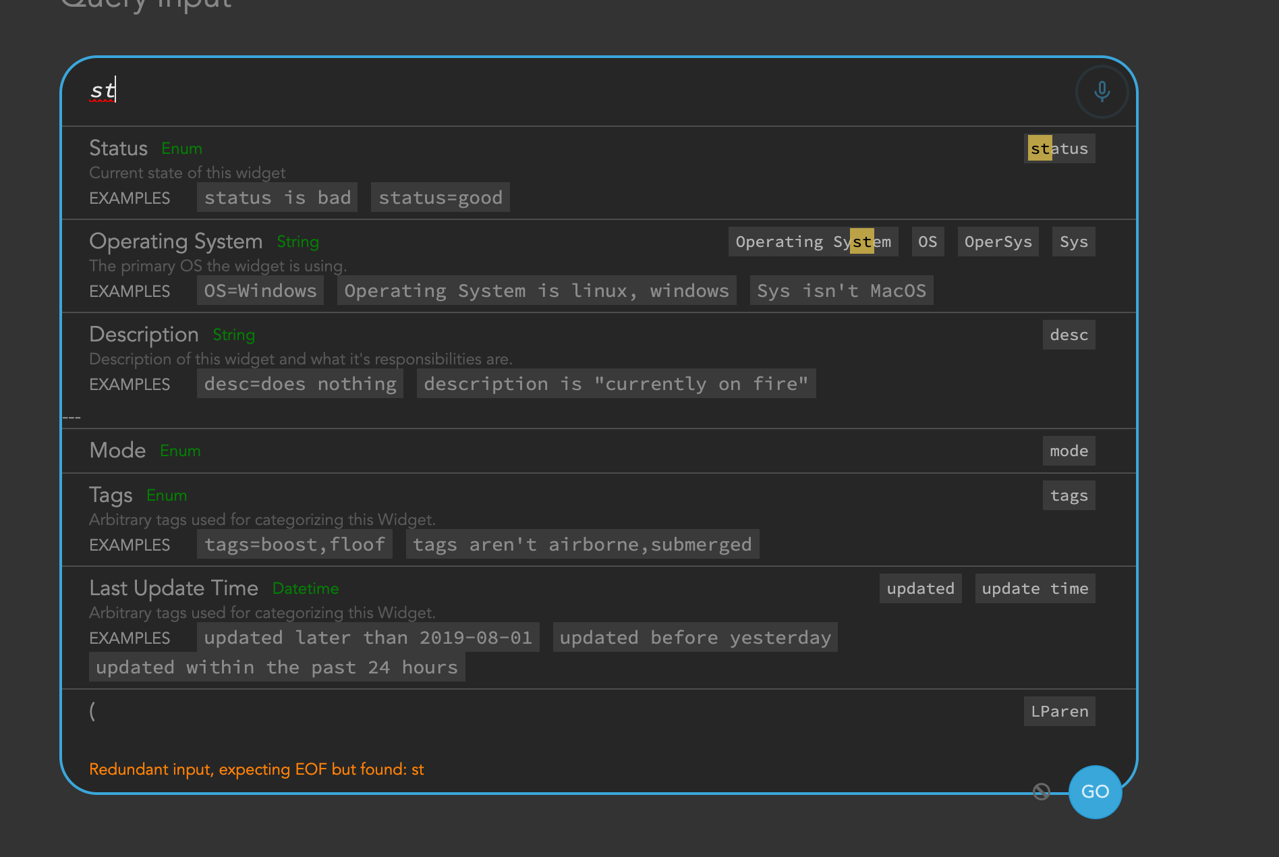Pick the Mode suggestion title
Viewport: 1279px width, 857px height.
(x=117, y=450)
